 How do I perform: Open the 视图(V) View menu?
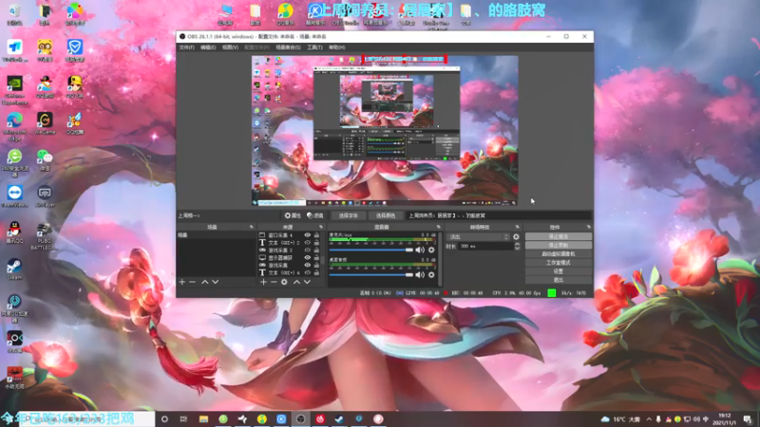(x=230, y=47)
